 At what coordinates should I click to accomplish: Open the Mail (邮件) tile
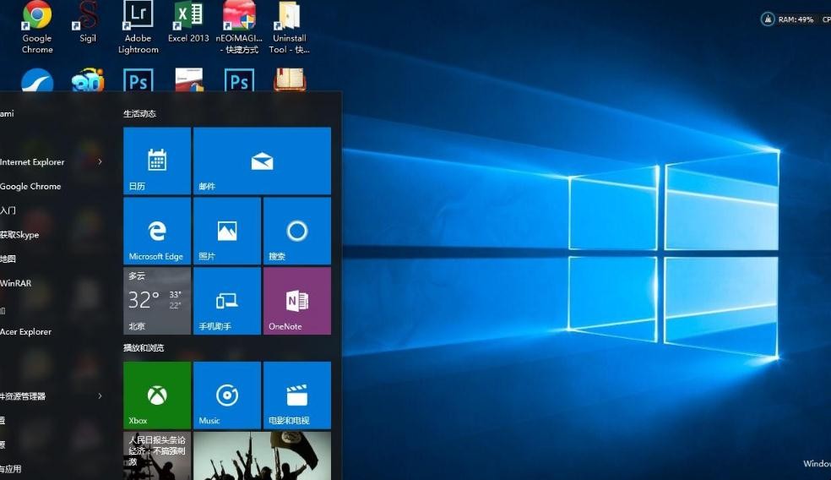262,161
